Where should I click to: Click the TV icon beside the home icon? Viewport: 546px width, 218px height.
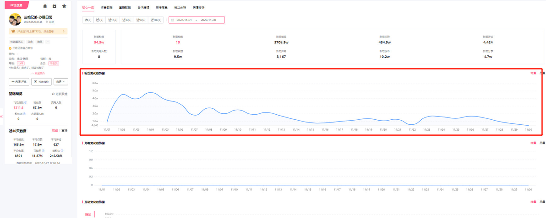55,6
